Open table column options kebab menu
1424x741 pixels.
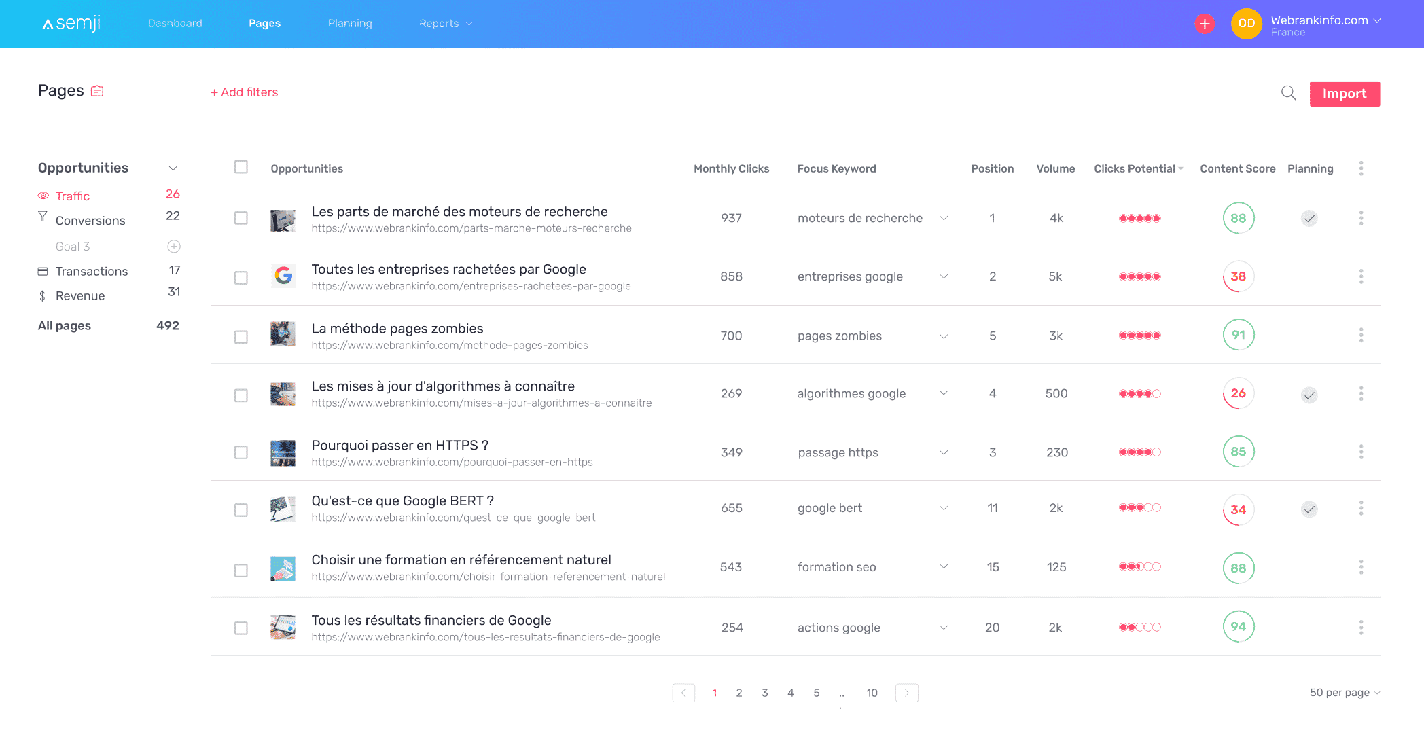[1361, 168]
